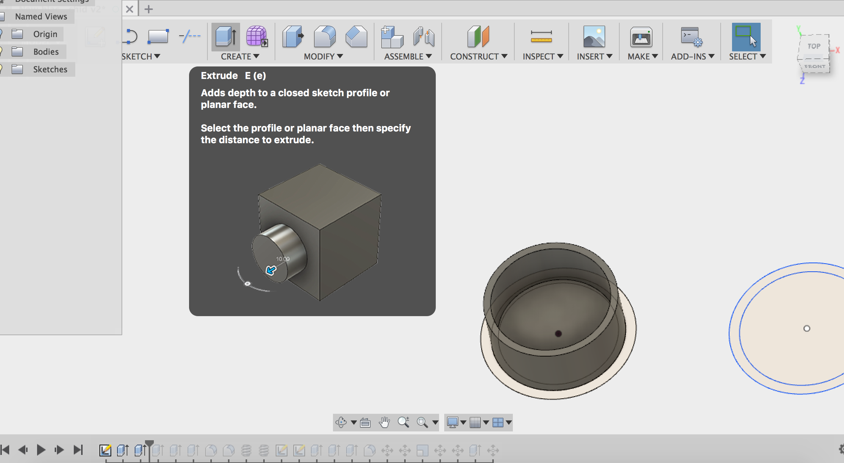844x463 pixels.
Task: Expand the Display Settings dropdown arrow
Action: tap(463, 423)
